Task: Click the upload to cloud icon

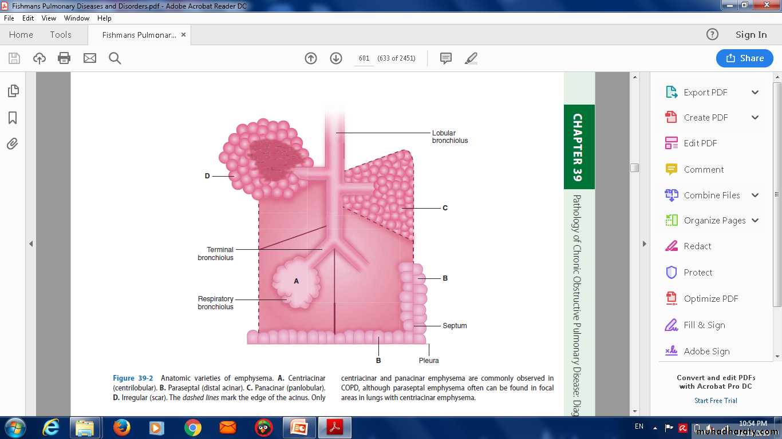Action: click(39, 58)
